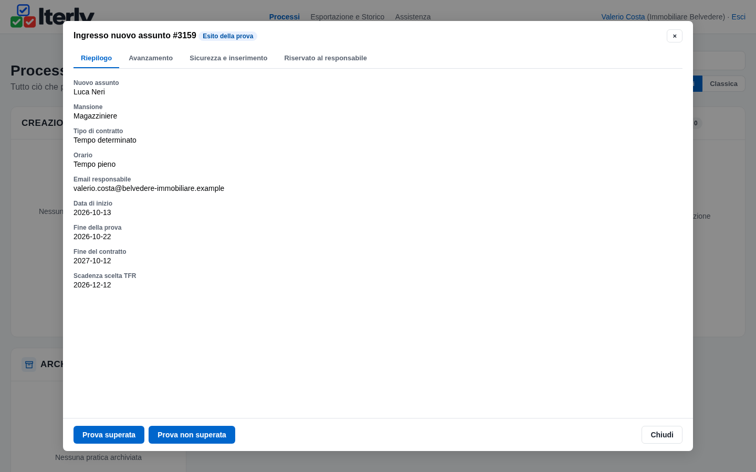Click the Esito della prova badge
The image size is (756, 472).
pyautogui.click(x=228, y=36)
